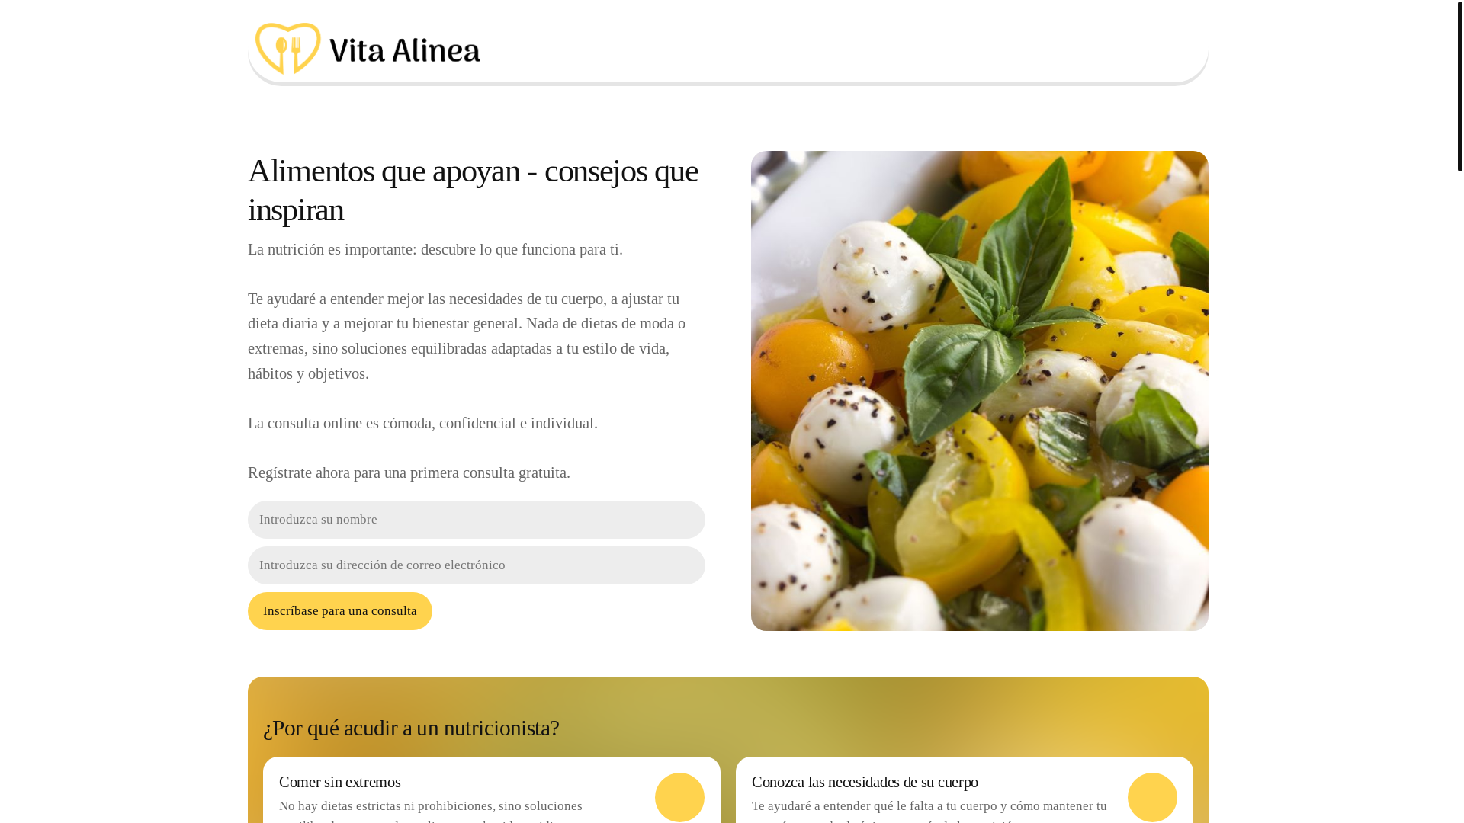
Task: Click the Vita Alinea brand name text
Action: (x=405, y=50)
